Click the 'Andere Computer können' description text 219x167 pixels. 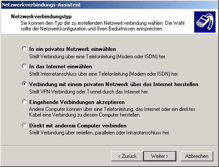click(112, 112)
